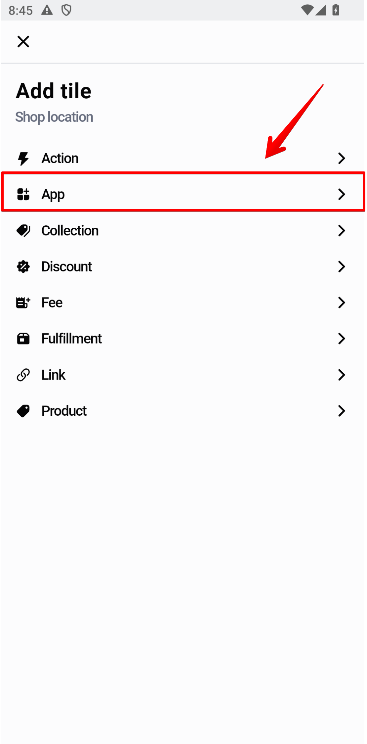
Task: Tap the warning triangle status icon
Action: (x=47, y=10)
